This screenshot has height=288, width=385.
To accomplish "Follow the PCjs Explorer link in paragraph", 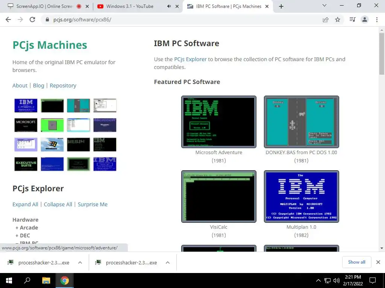I will [x=190, y=59].
